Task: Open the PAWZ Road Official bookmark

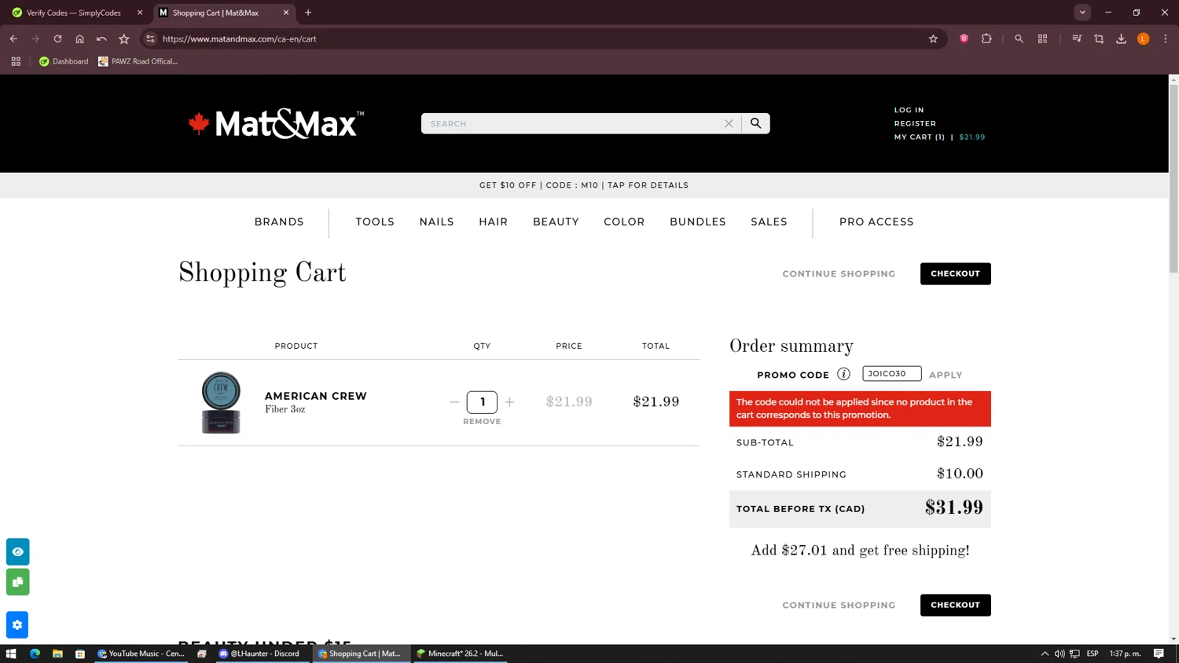Action: coord(138,61)
